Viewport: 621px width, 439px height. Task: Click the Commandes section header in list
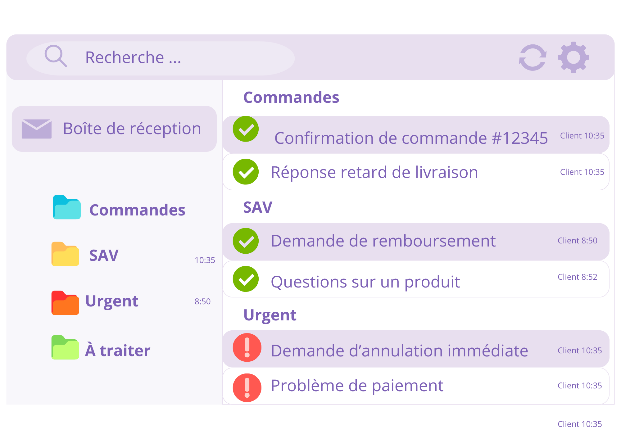point(291,97)
